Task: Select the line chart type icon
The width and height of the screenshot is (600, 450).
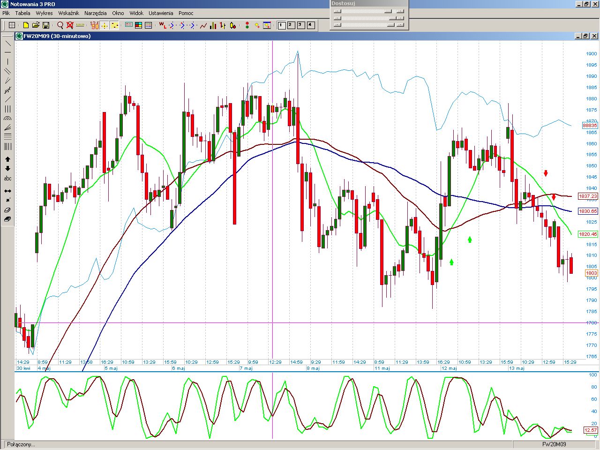Action: pos(203,25)
